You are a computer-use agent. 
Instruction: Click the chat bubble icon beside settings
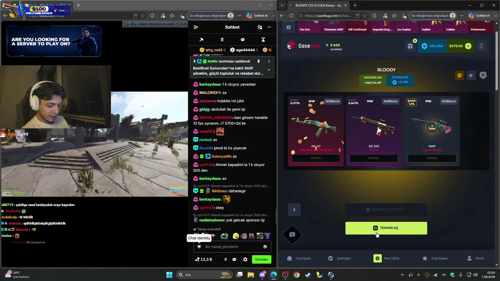point(234,260)
